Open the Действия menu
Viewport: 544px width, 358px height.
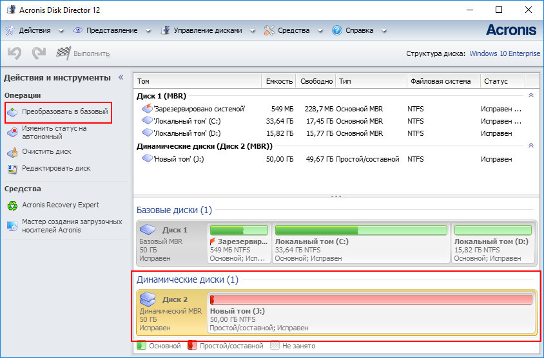(x=35, y=30)
